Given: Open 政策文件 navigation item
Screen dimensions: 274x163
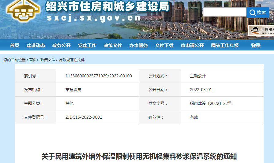Looking at the screenshot, I should pyautogui.click(x=113, y=45).
